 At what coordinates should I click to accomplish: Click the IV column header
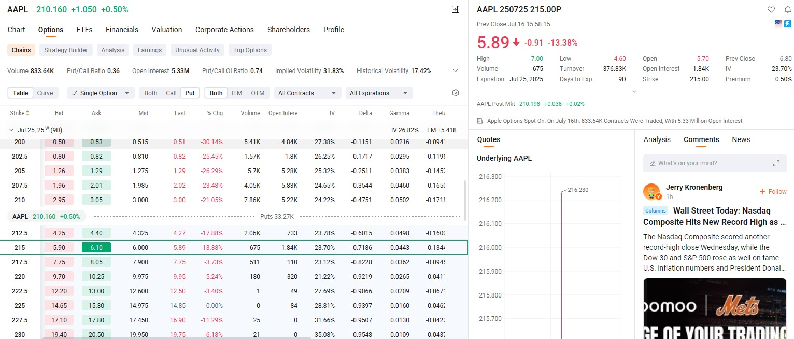332,113
